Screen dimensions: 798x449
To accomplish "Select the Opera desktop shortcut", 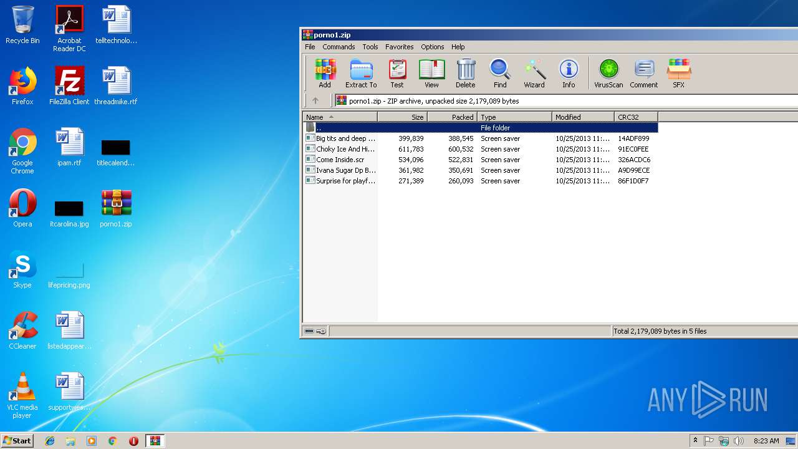I will 22,208.
